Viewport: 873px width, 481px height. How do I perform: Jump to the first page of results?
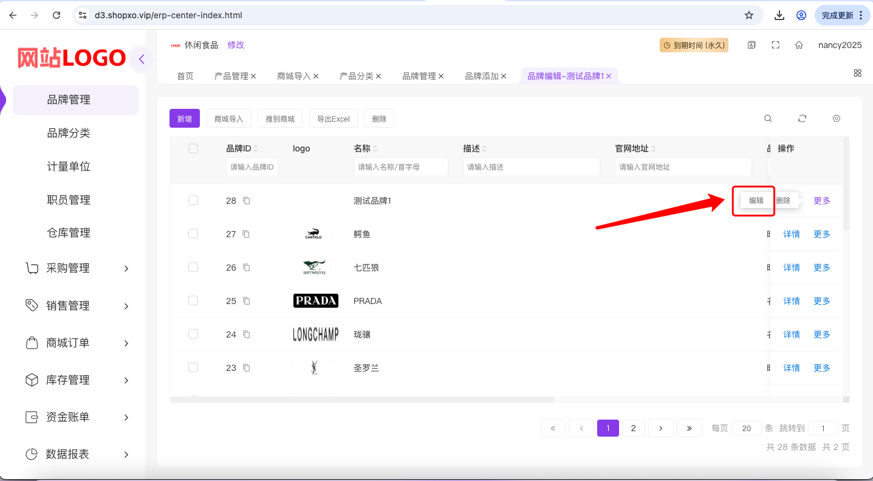click(x=553, y=428)
